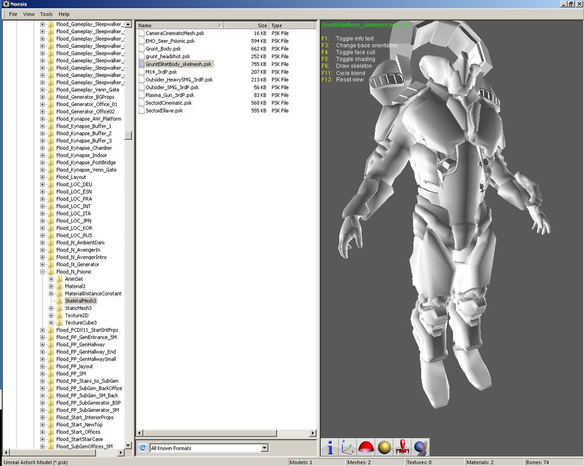Screen dimensions: 584x466
Task: Select the Flood_PP_GenHallway_End folder
Action: tap(86, 352)
